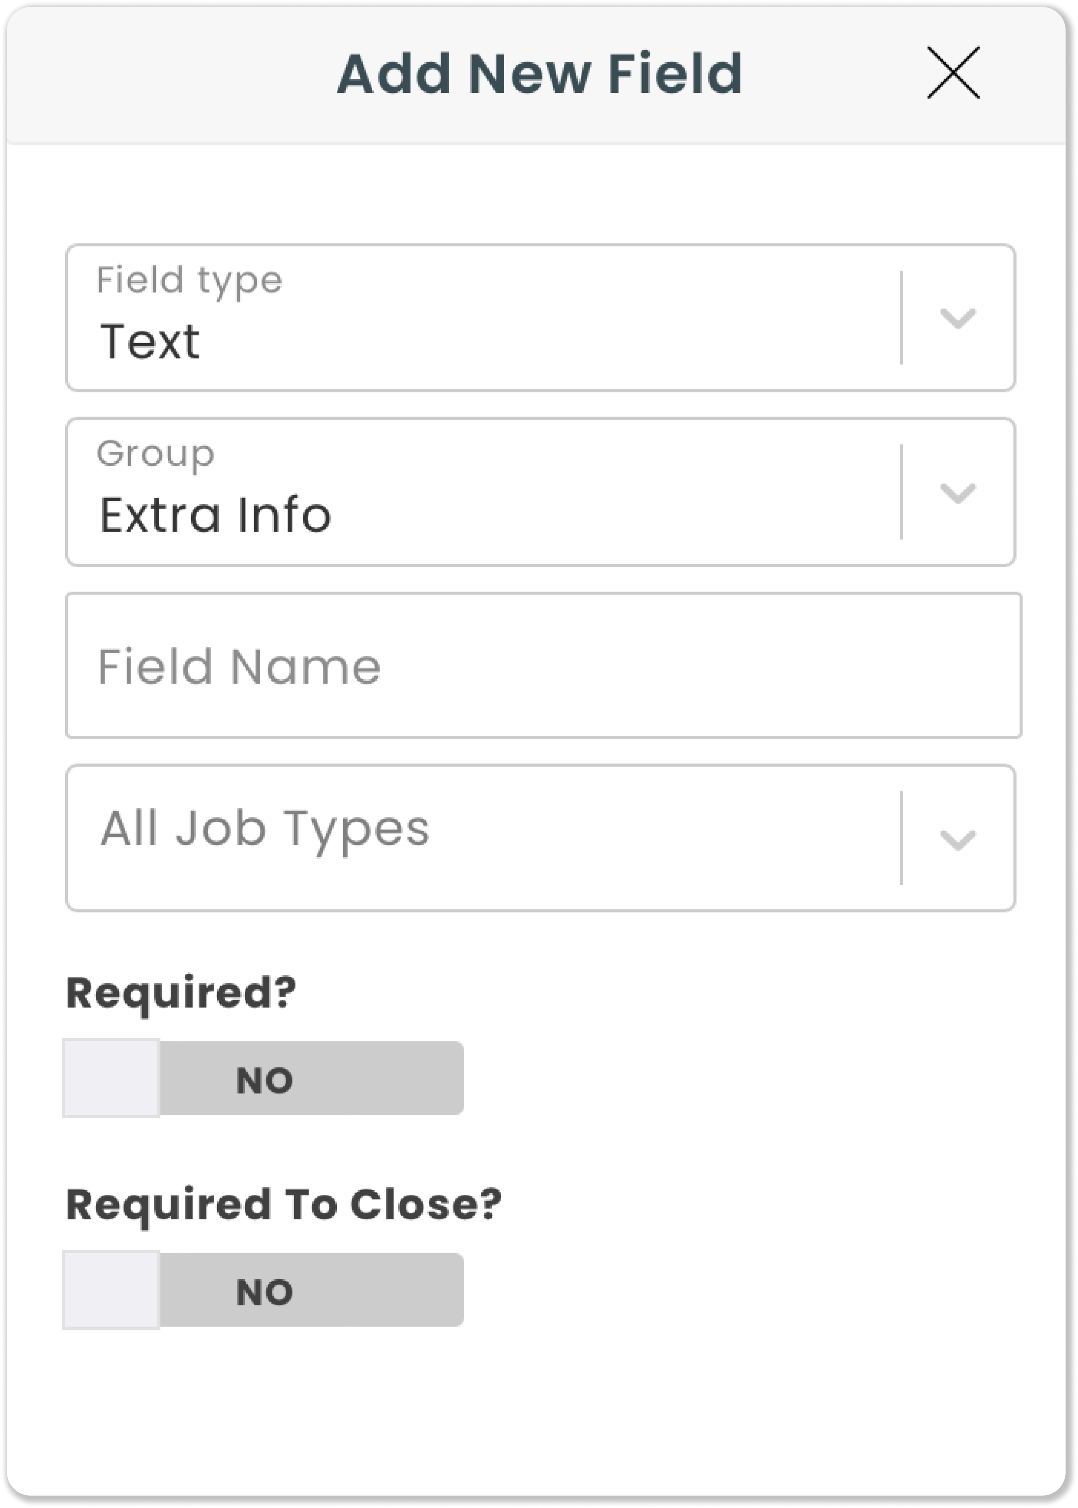This screenshot has height=1508, width=1078.
Task: Enable the Required To Close? switch
Action: click(x=263, y=1290)
